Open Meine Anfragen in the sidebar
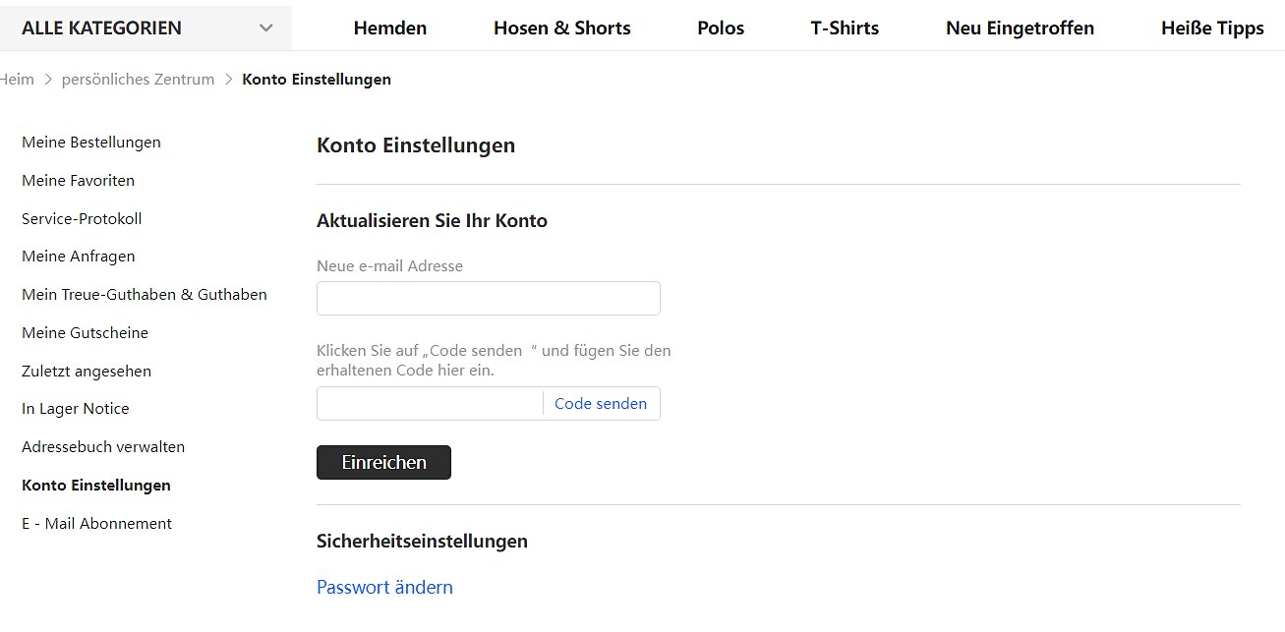Image resolution: width=1285 pixels, height=632 pixels. (79, 257)
